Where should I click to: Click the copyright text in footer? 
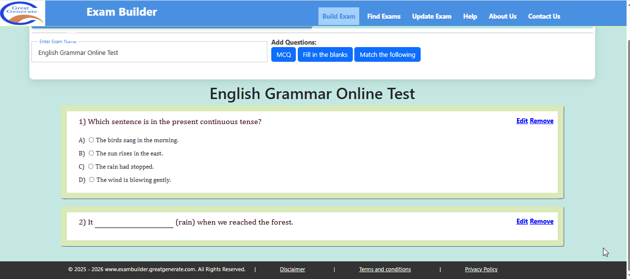click(157, 269)
